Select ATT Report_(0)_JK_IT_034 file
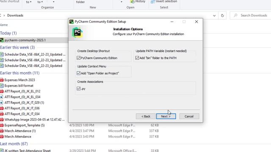The width and height of the screenshot is (271, 152). tap(22, 114)
